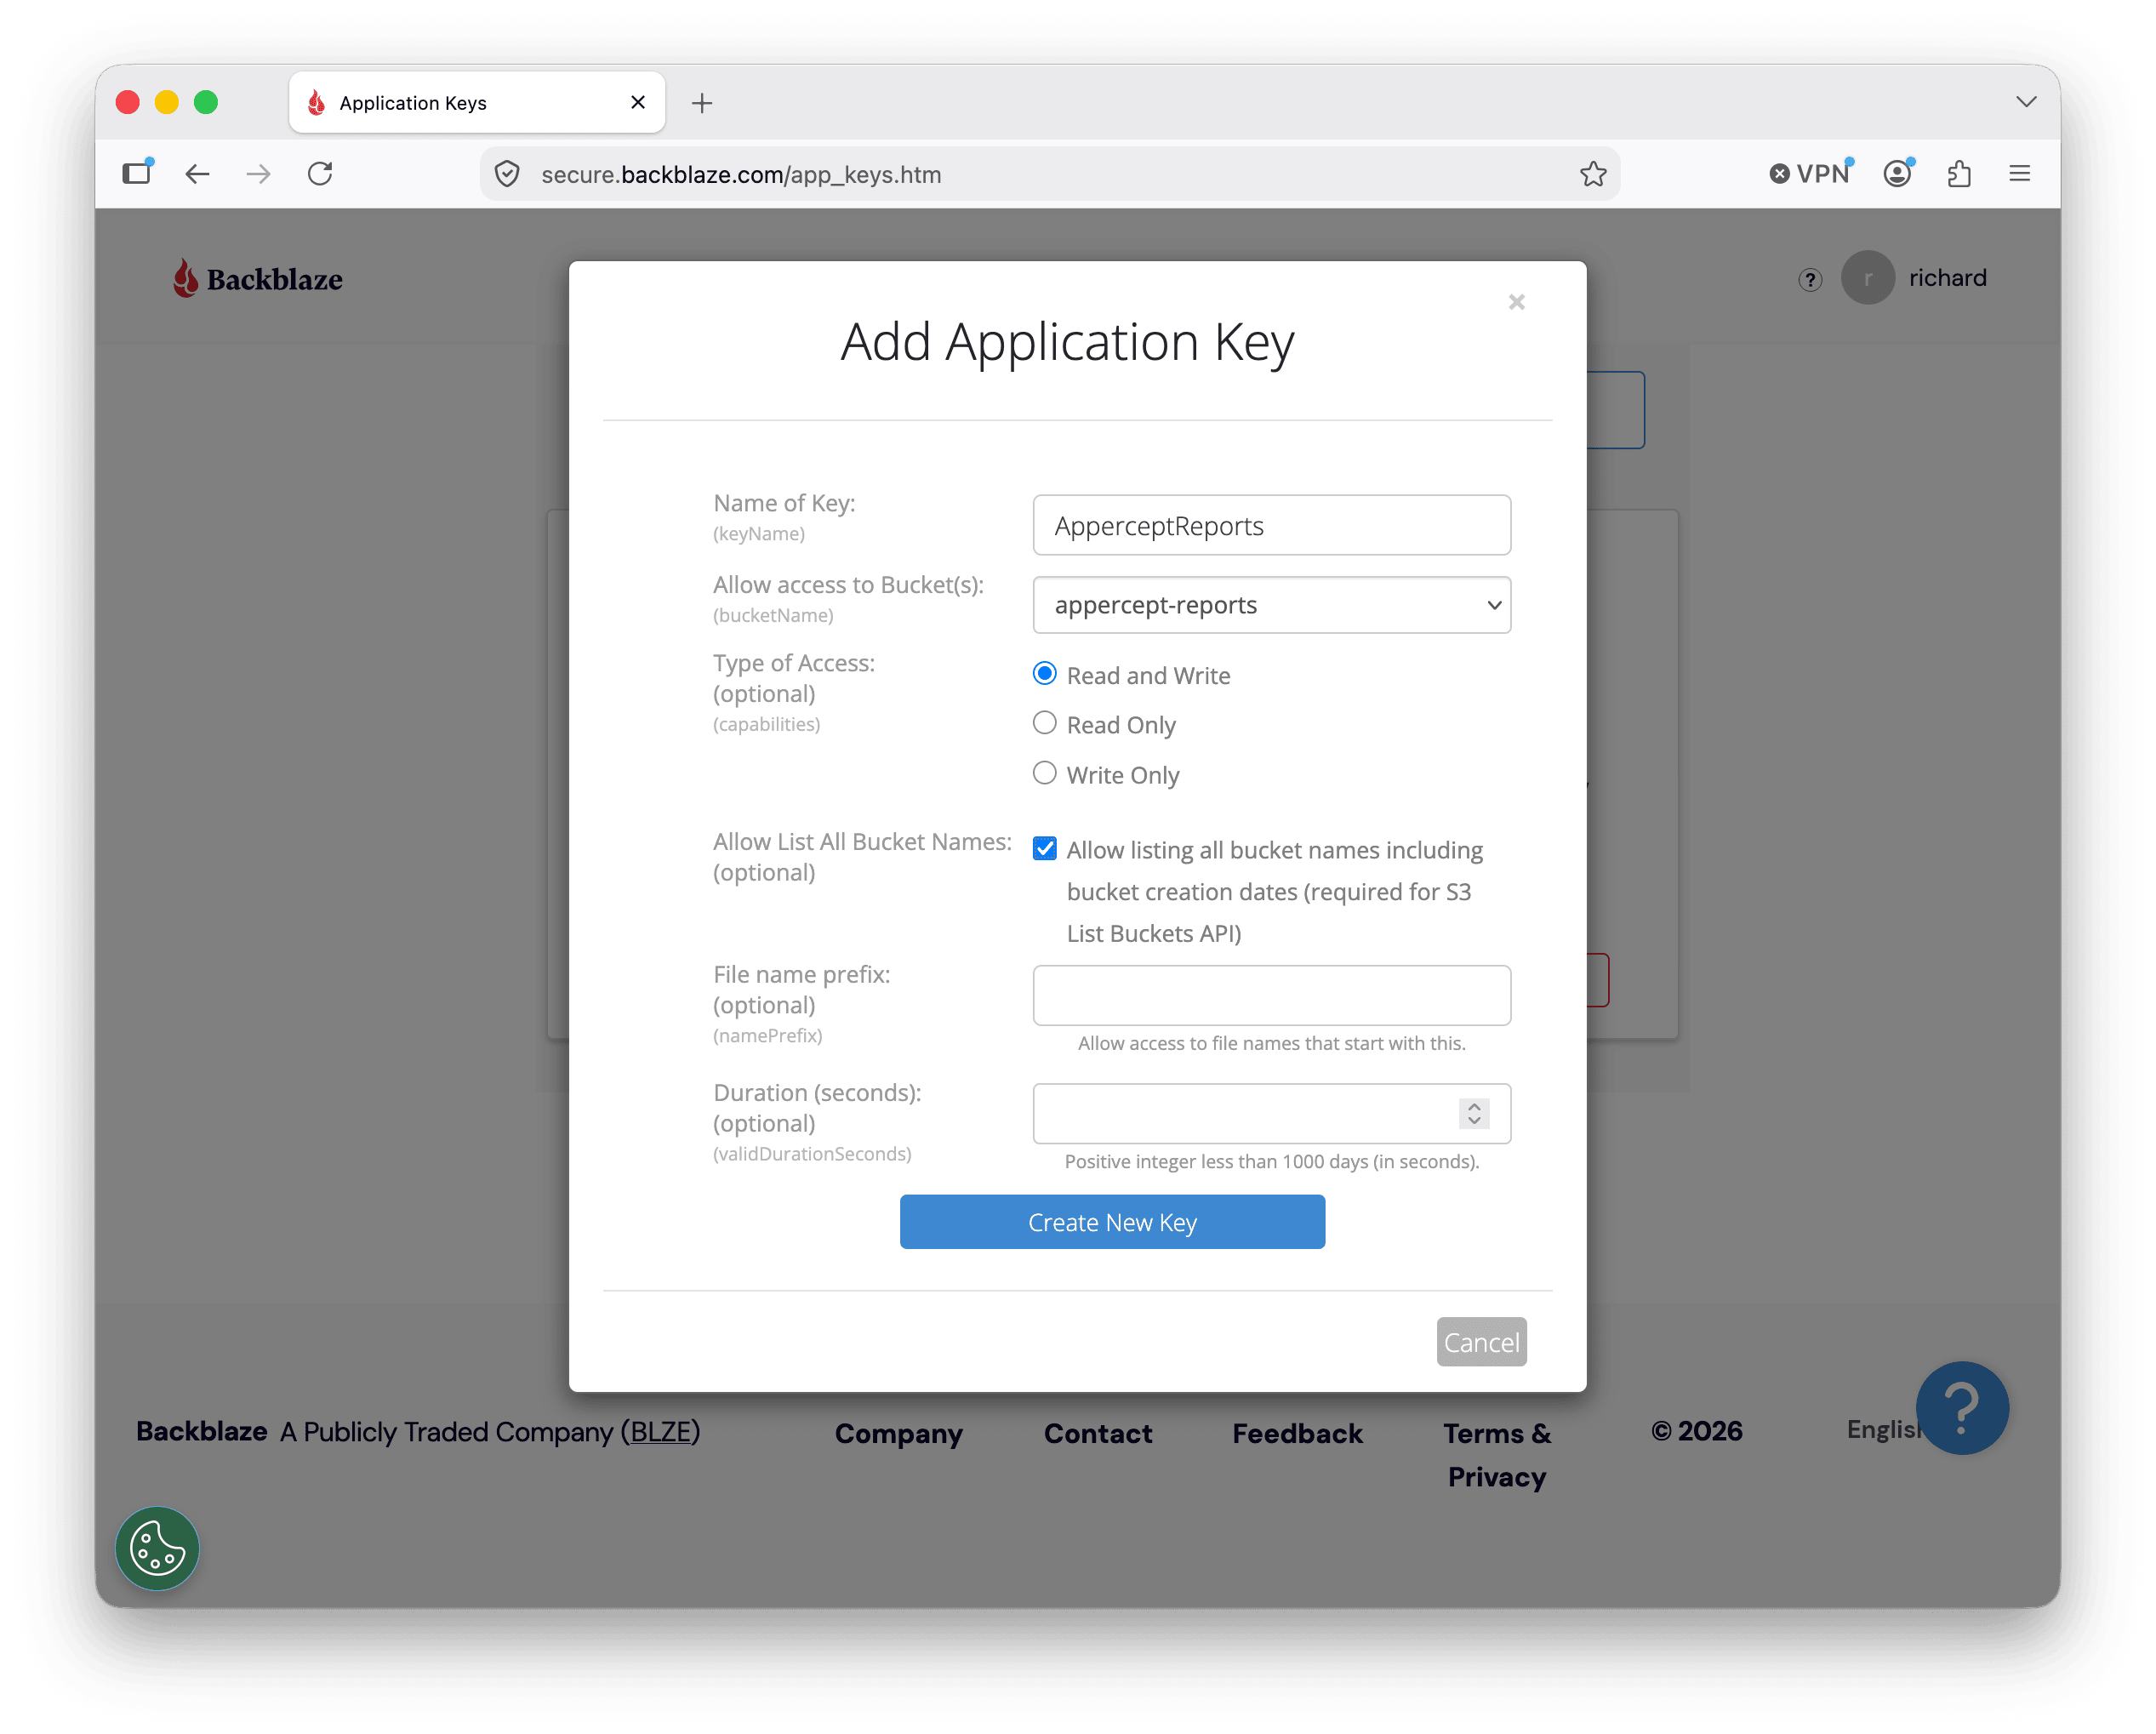Close the Application Keys tab

638,102
